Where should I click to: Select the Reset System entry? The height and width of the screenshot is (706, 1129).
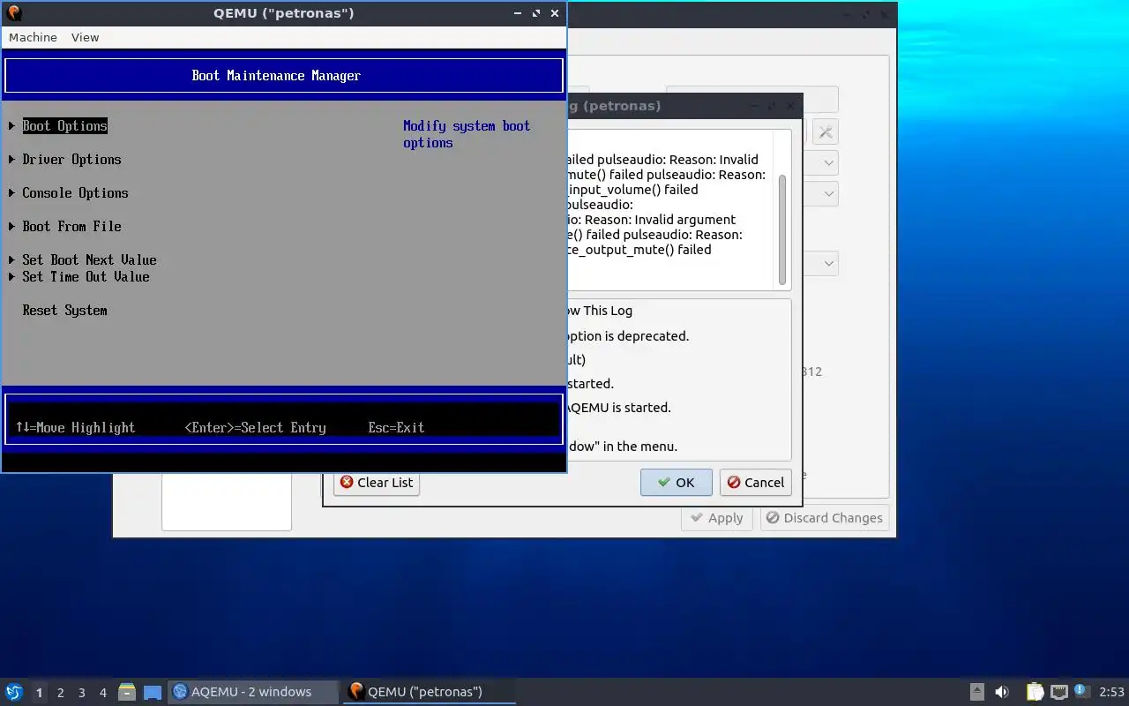tap(64, 311)
